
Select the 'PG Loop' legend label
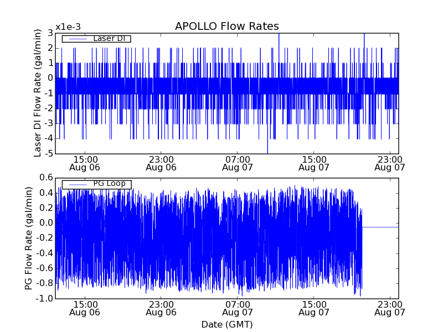(109, 184)
